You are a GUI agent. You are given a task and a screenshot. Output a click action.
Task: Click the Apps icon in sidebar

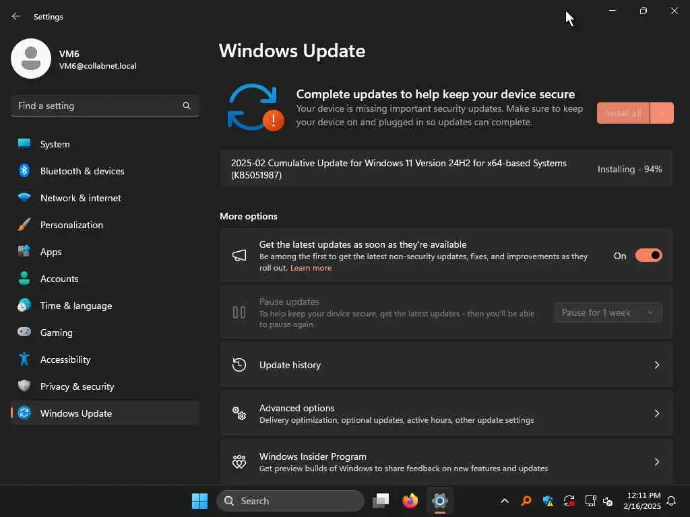pyautogui.click(x=24, y=252)
